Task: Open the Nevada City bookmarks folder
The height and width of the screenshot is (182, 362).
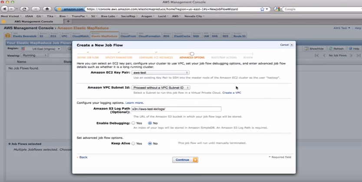Action: (x=194, y=16)
